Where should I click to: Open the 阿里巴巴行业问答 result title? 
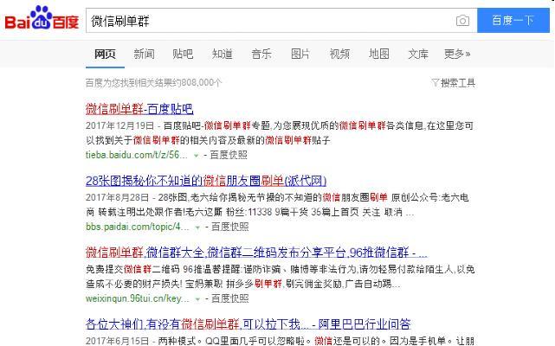pos(248,324)
